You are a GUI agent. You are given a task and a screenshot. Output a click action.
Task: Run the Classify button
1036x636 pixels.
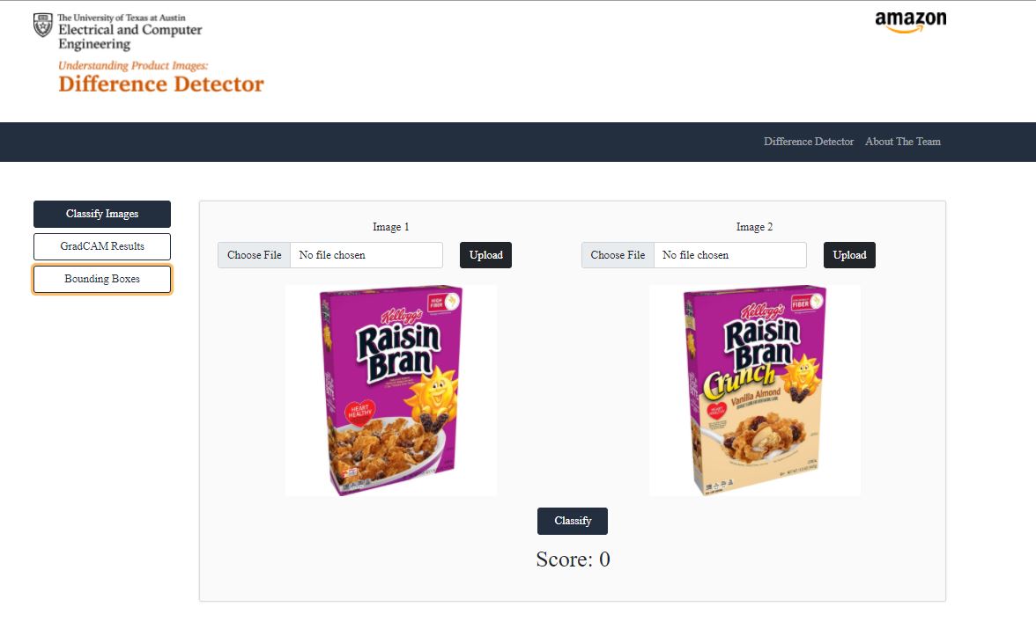click(x=573, y=521)
